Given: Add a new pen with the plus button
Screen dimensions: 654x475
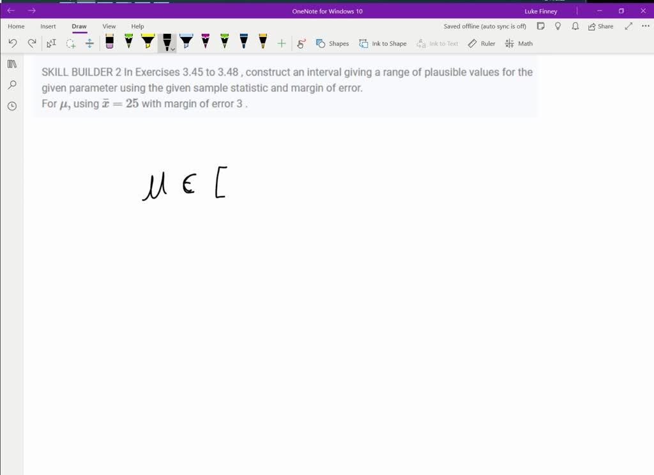Looking at the screenshot, I should tap(281, 43).
